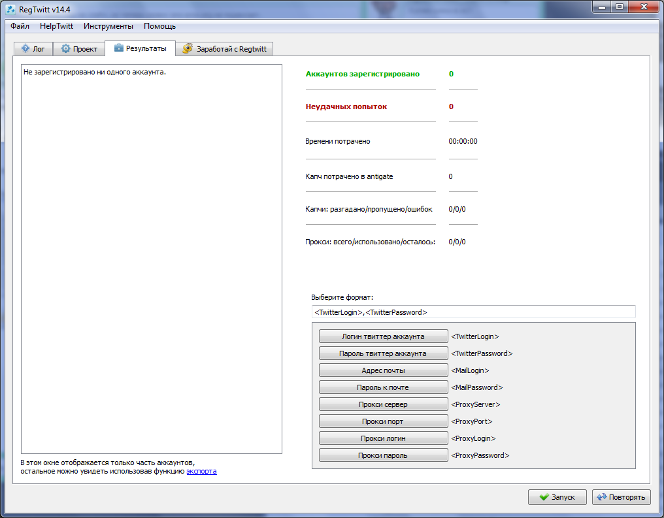The image size is (664, 518).
Task: Click the Аккаунтов зарегистрировано label
Action: click(x=363, y=74)
